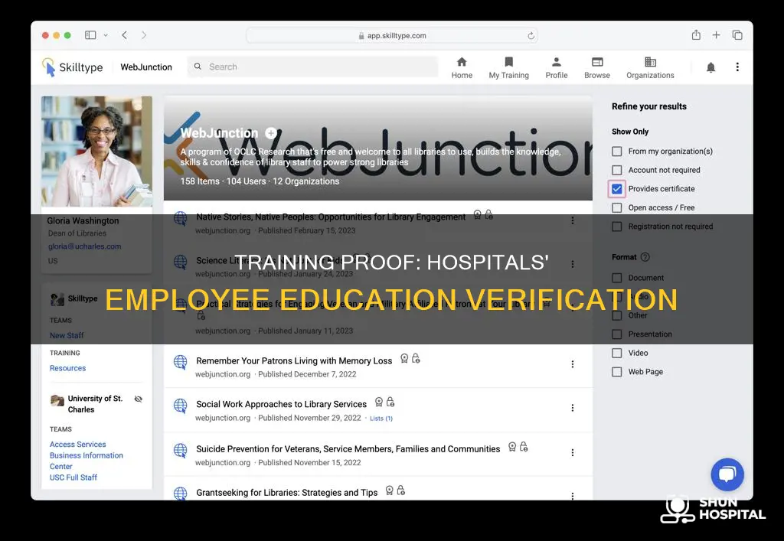Open Organizations building icon
The width and height of the screenshot is (784, 541).
650,62
